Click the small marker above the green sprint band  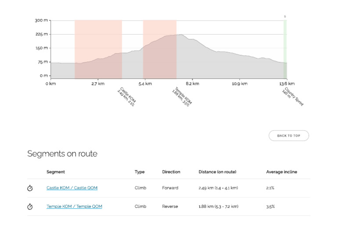[285, 17]
